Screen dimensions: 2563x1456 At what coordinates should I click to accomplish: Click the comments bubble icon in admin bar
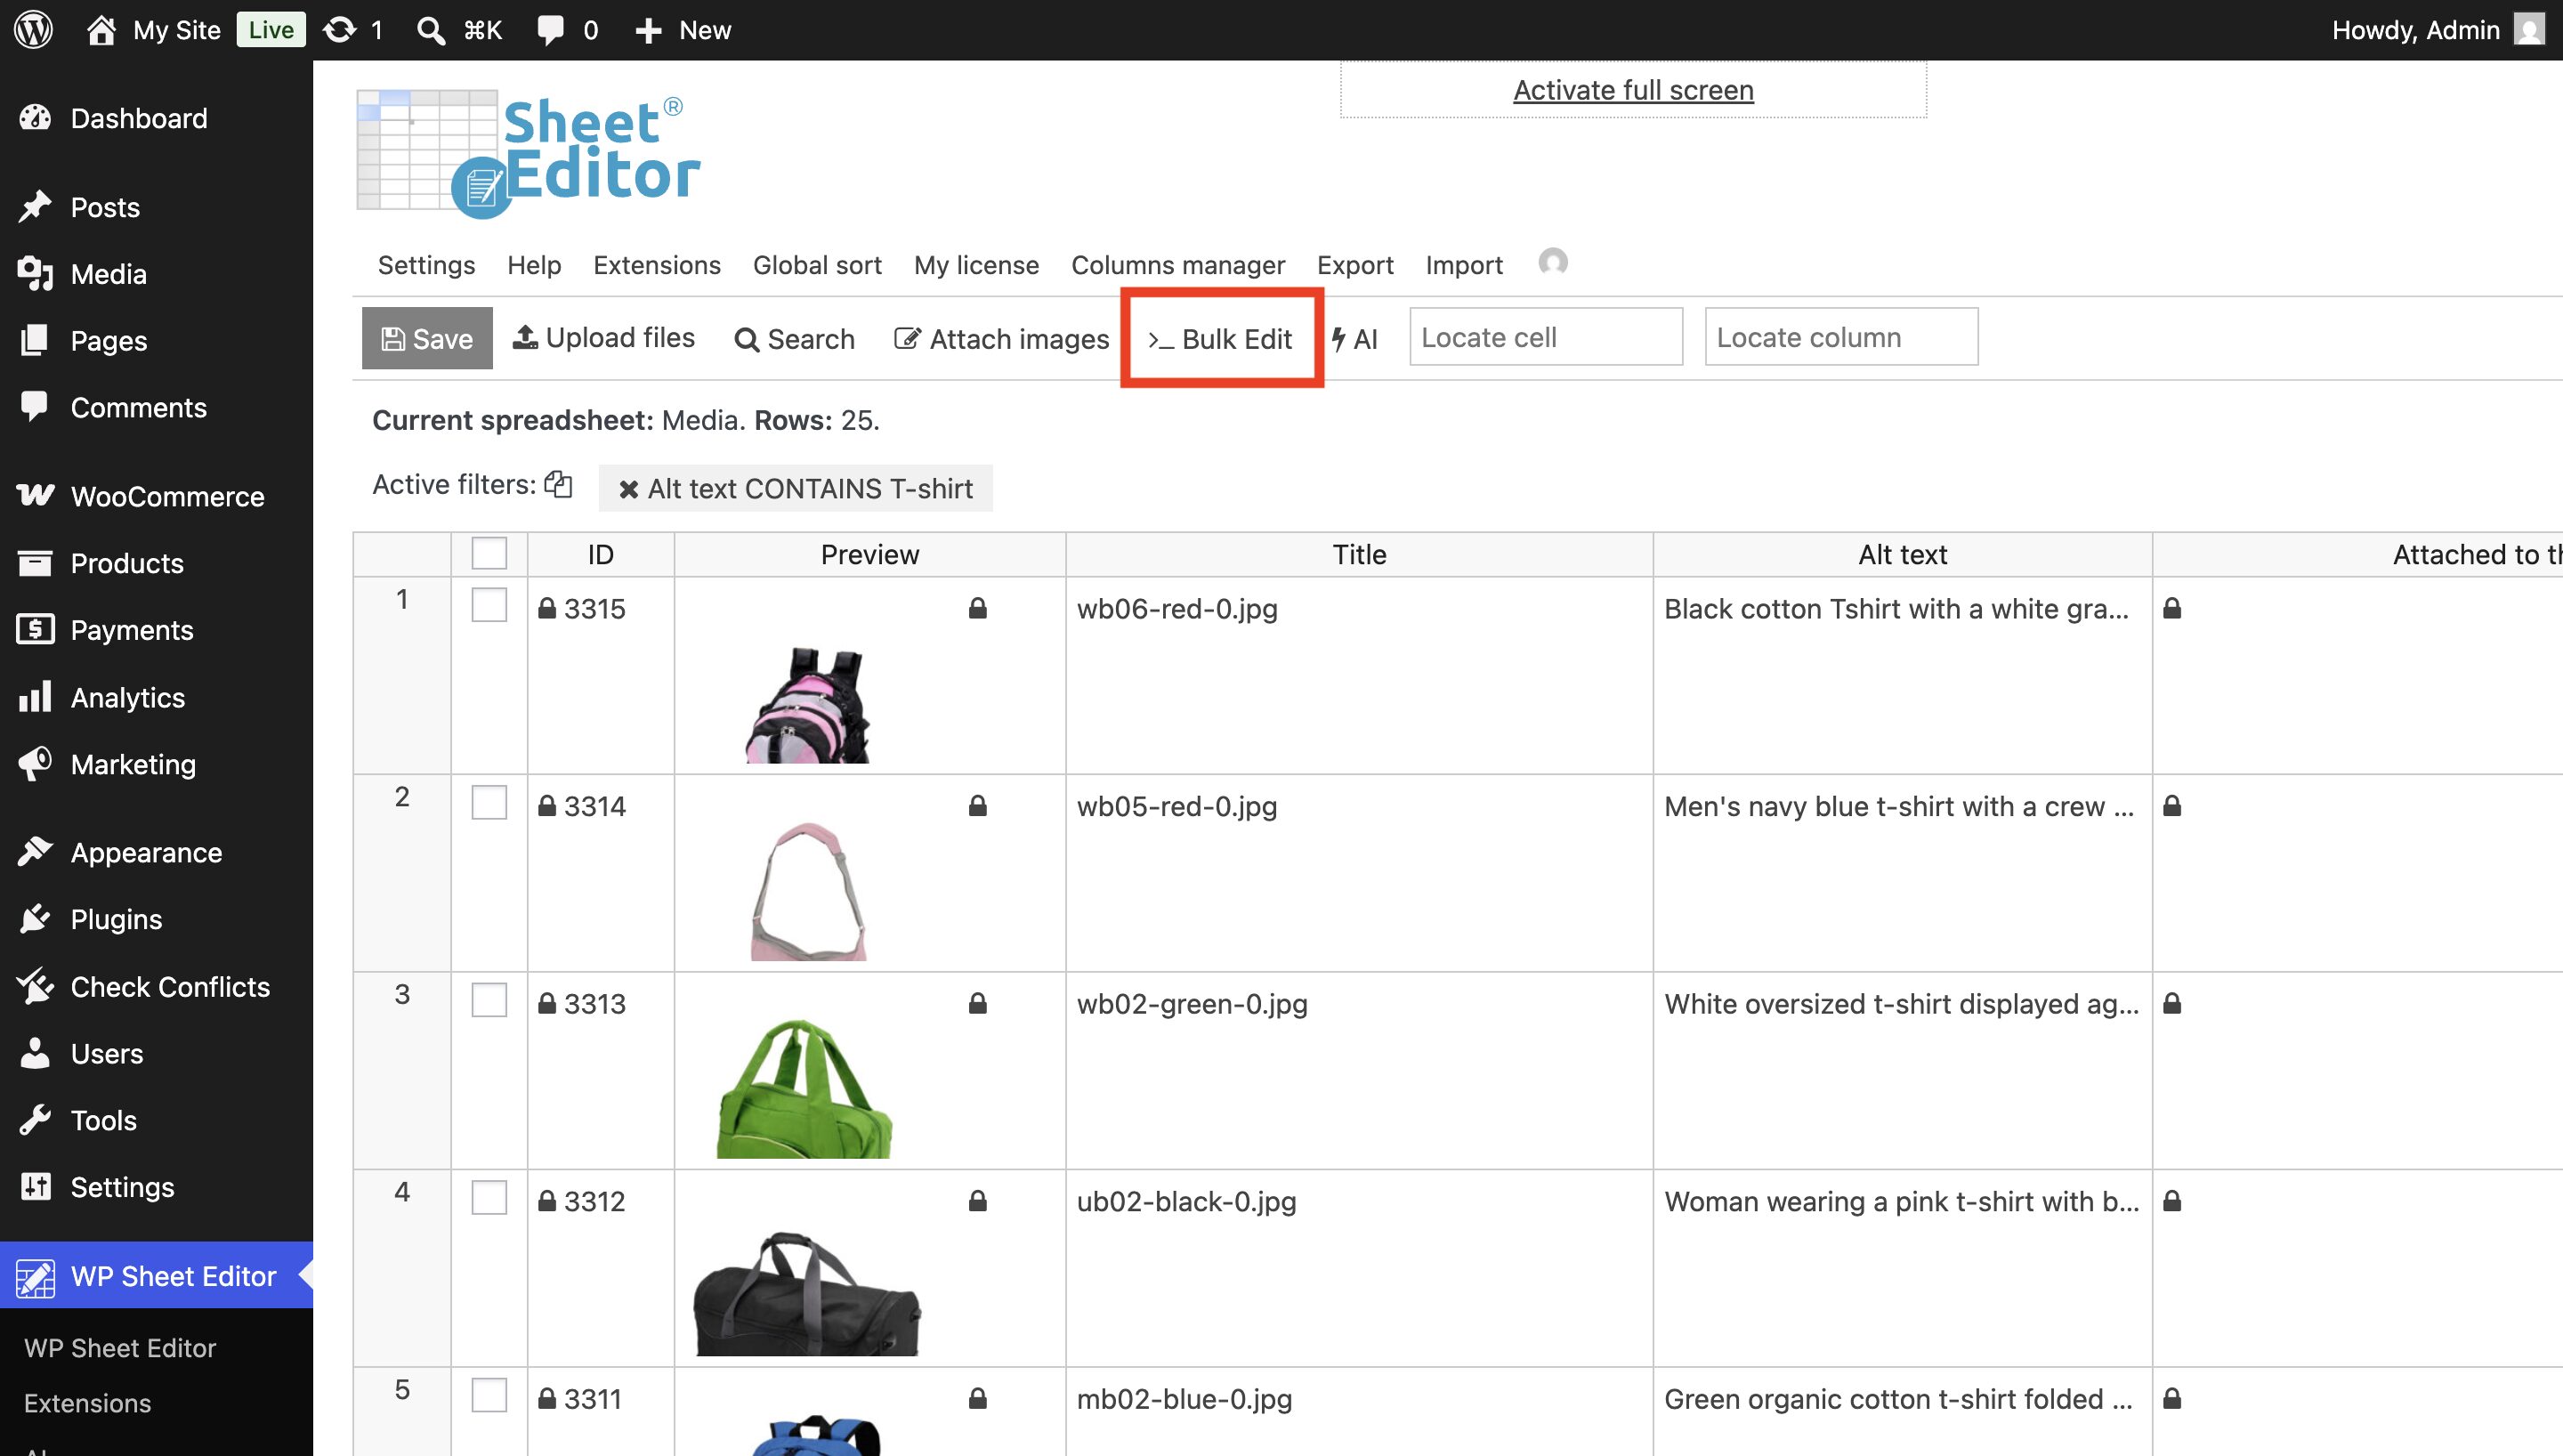click(x=550, y=30)
